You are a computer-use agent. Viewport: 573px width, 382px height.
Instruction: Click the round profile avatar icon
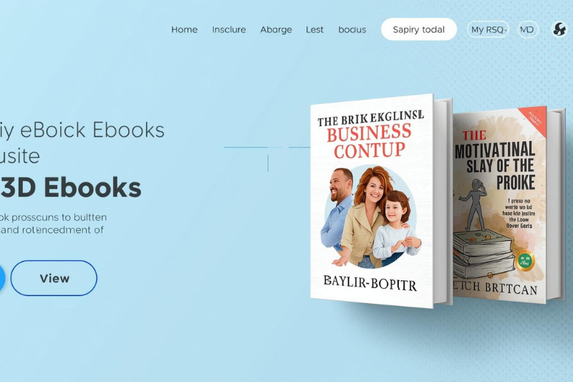point(559,29)
